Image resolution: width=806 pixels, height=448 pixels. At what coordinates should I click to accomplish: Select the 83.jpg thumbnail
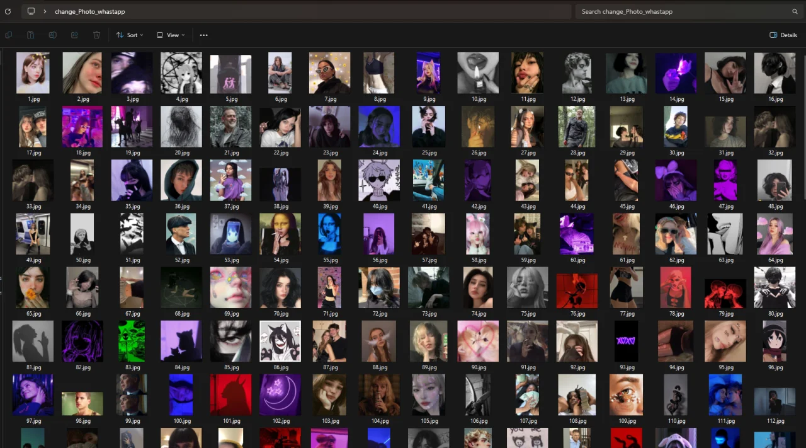point(132,342)
